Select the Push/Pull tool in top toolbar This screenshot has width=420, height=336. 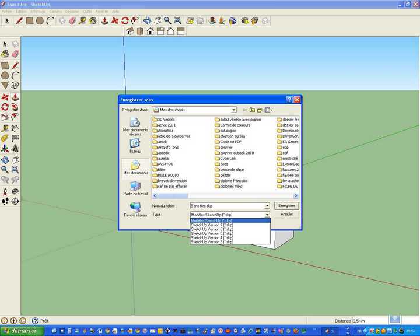coord(105,21)
